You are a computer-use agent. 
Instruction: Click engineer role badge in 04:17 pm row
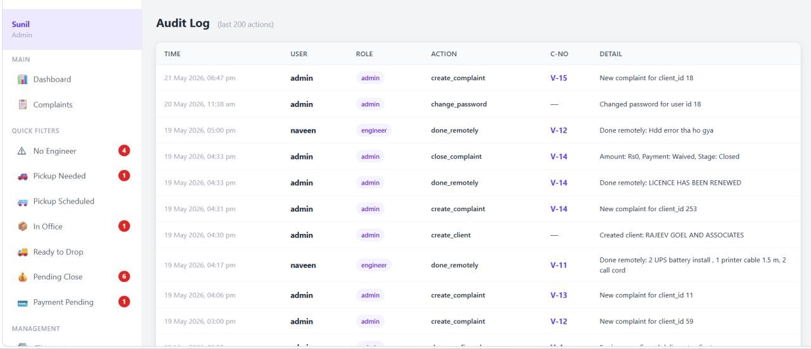[374, 266]
